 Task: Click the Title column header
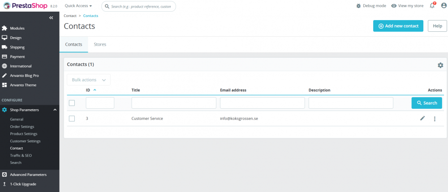pos(135,90)
